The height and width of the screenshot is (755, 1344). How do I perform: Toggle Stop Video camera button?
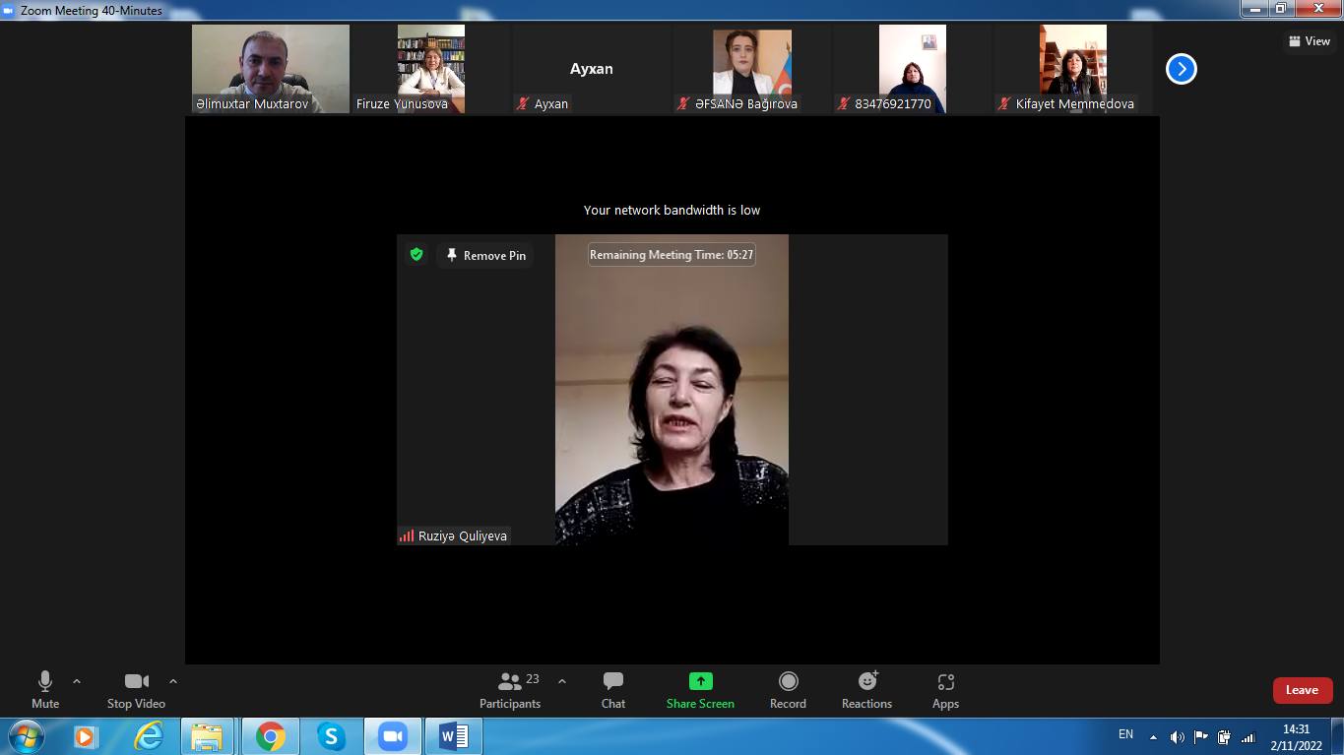(x=136, y=689)
